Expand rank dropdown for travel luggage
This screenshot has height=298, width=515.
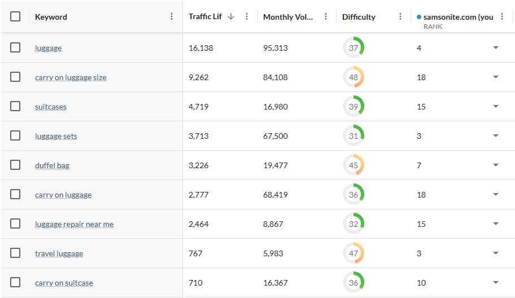(495, 253)
